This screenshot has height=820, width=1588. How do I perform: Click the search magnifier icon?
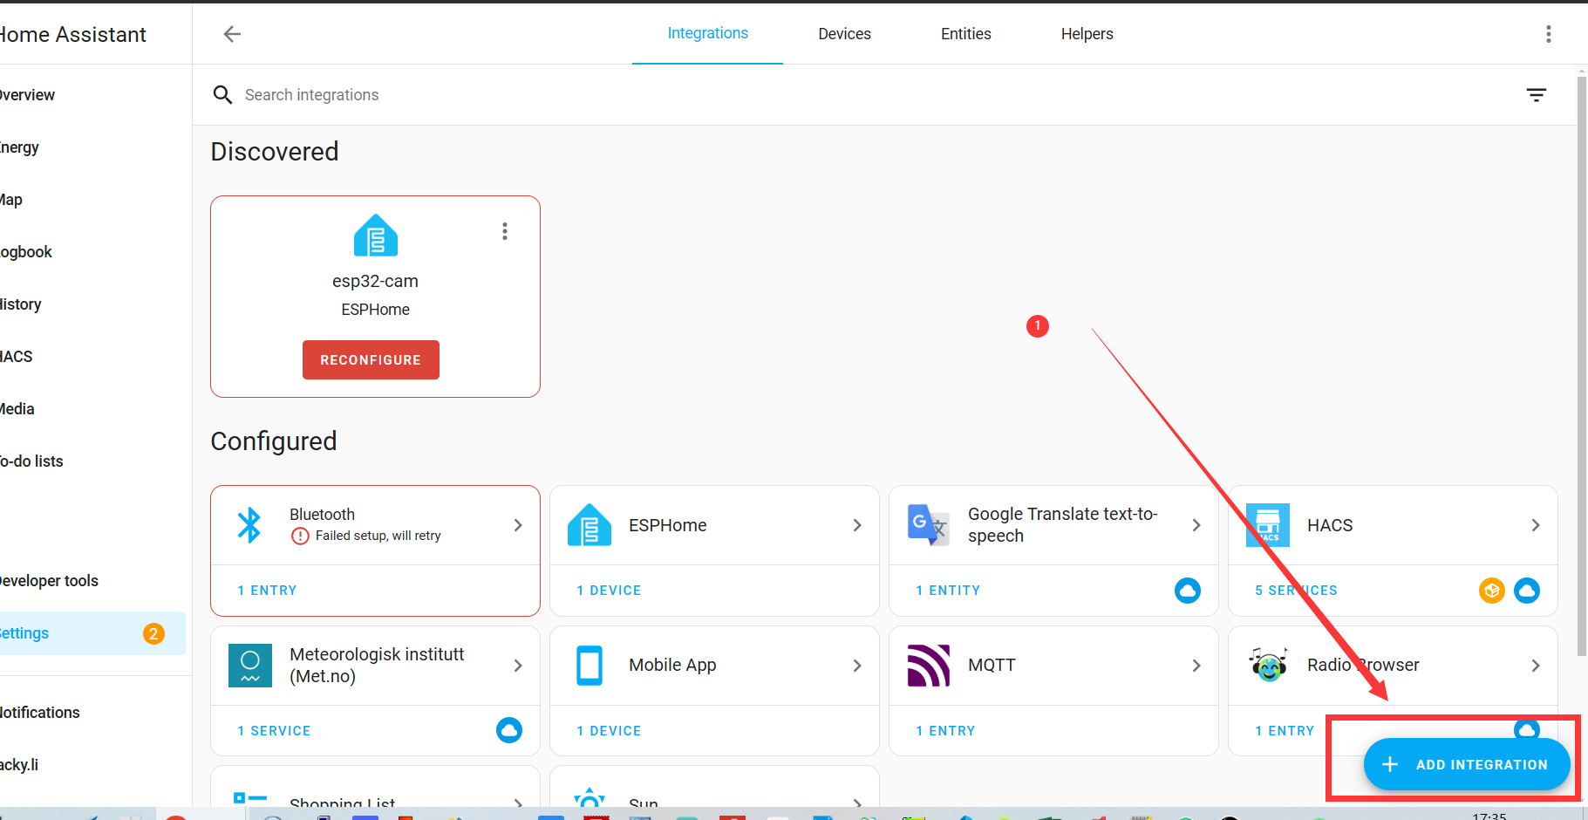223,95
